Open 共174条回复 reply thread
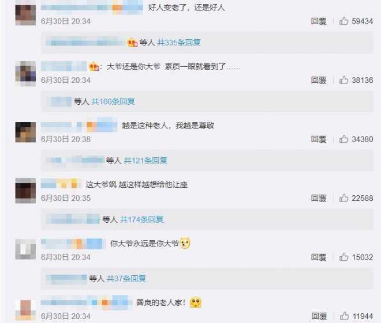Screen dimensions: 381x323 (141, 219)
